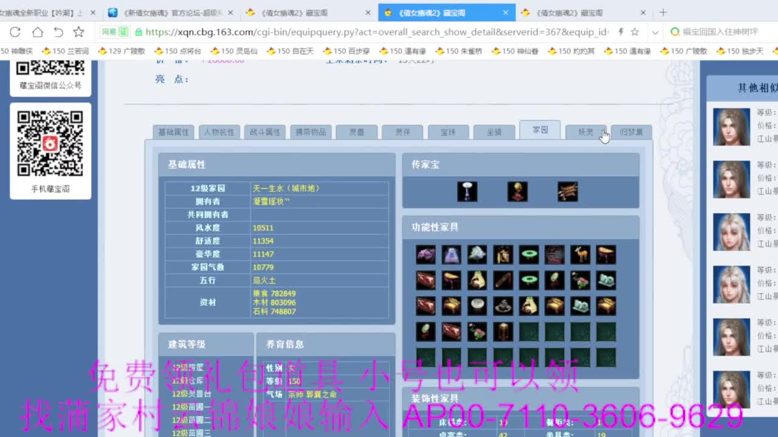Select the 家园 tab
Image resolution: width=778 pixels, height=437 pixels.
click(540, 130)
